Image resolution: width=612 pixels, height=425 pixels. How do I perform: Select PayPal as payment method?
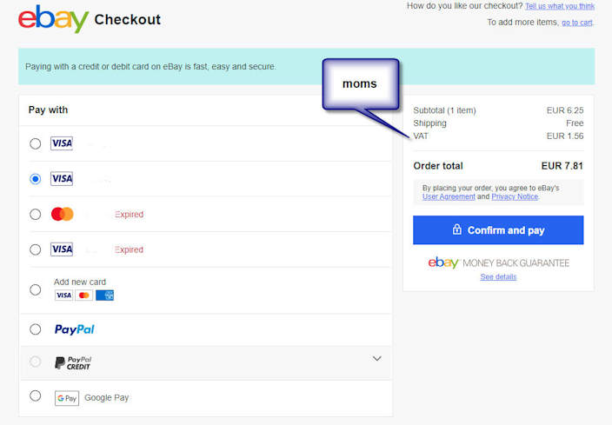click(x=35, y=329)
